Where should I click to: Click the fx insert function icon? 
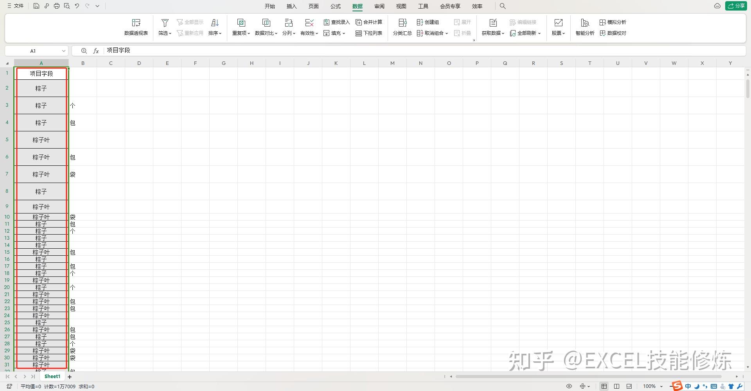pos(96,51)
